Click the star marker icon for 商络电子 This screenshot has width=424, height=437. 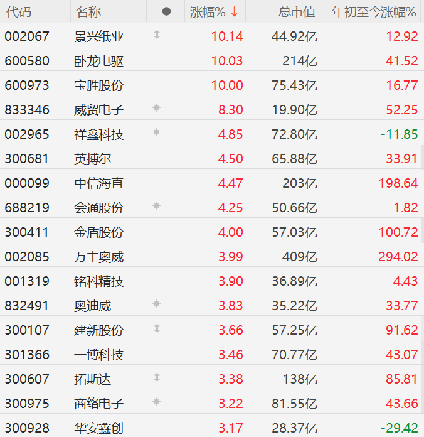(x=156, y=402)
